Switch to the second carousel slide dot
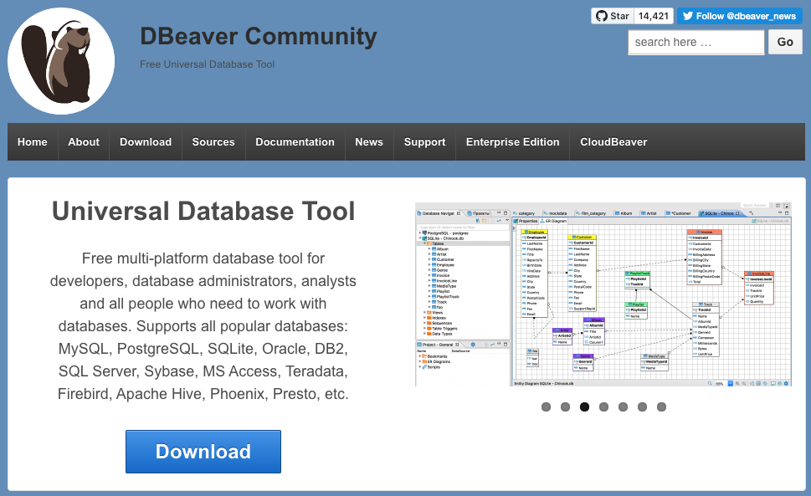 pos(565,407)
